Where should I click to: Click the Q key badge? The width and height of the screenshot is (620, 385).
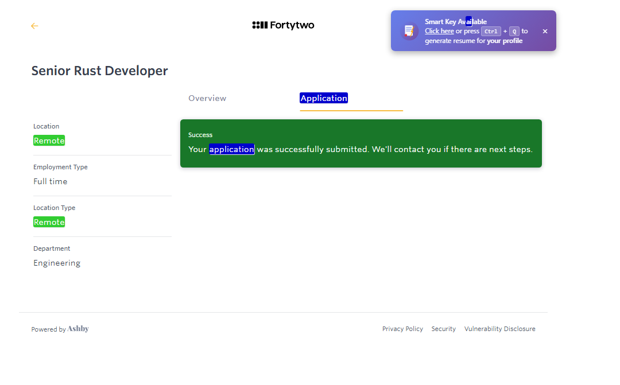point(514,32)
